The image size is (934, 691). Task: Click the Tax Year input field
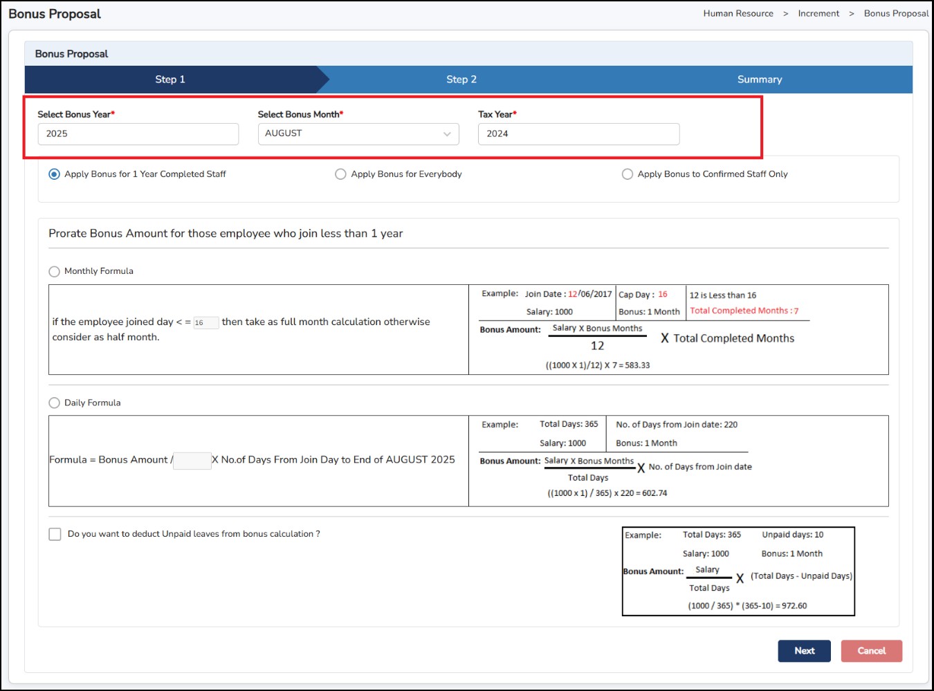[578, 134]
